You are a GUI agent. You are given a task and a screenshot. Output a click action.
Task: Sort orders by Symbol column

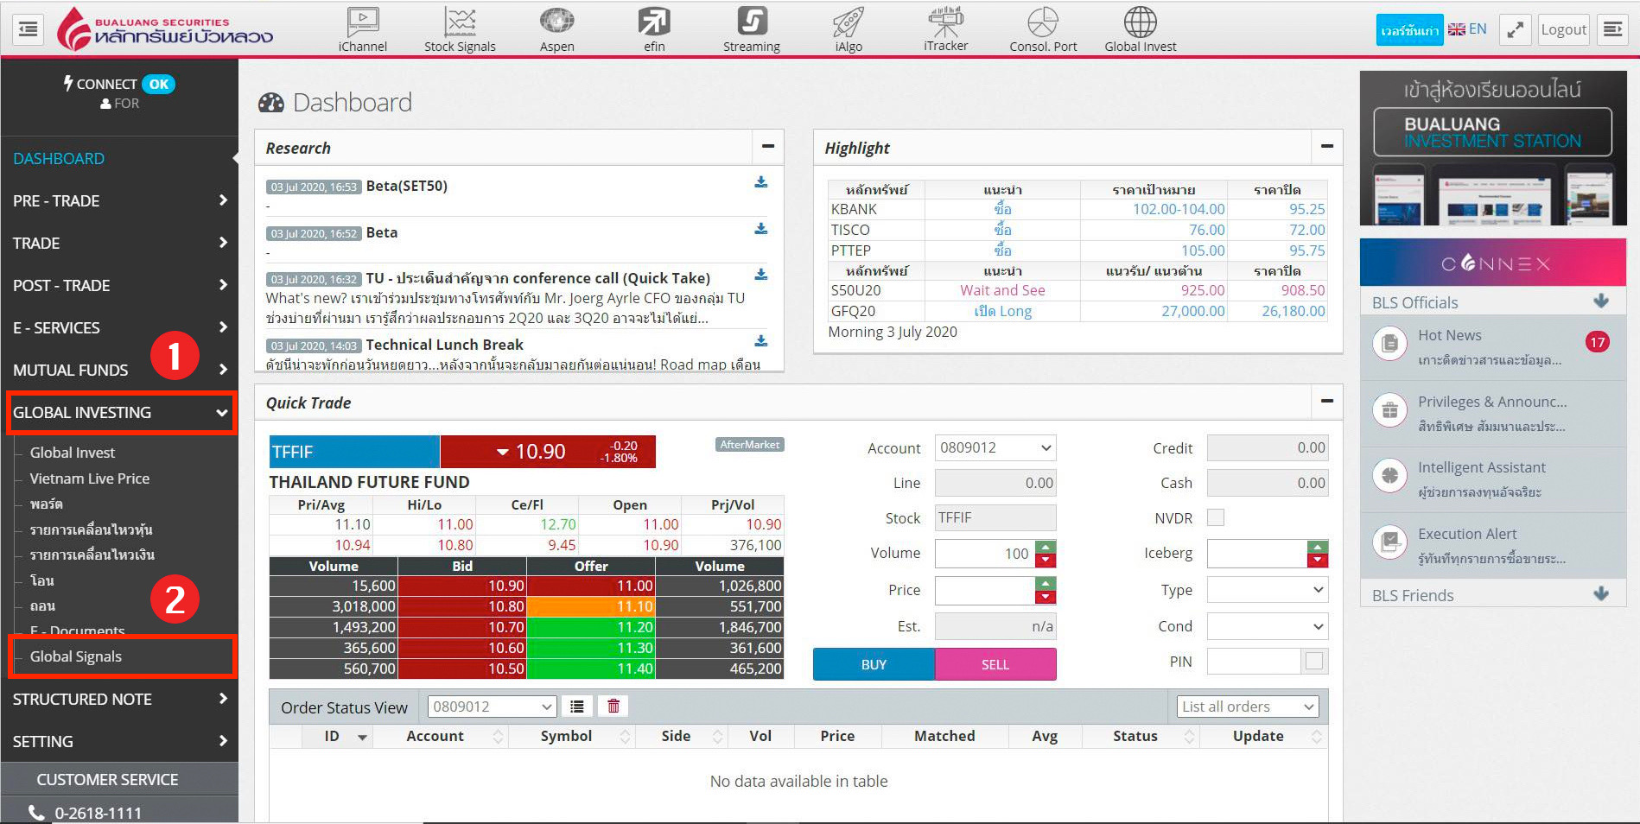click(x=573, y=736)
